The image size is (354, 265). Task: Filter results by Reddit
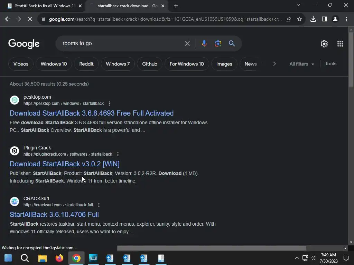point(86,64)
